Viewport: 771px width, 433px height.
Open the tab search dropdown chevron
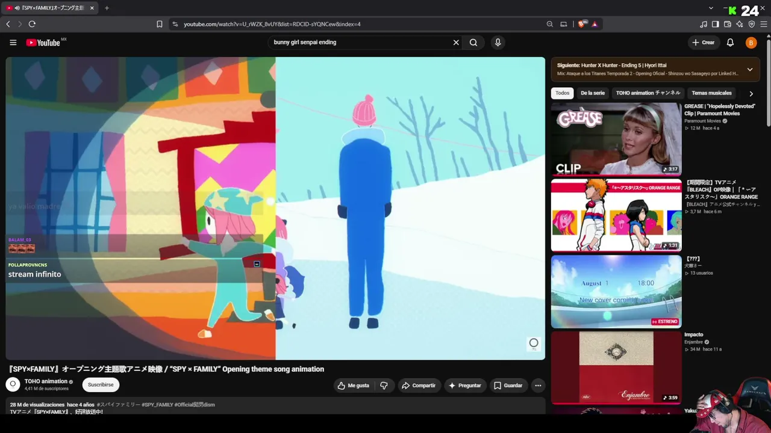711,8
